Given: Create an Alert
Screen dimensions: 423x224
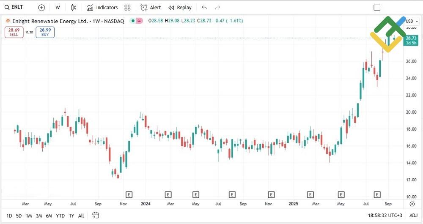Looking at the screenshot, I should coord(151,8).
